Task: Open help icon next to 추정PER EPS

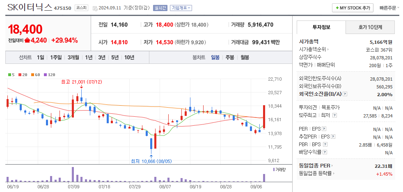Action: [x=333, y=137]
